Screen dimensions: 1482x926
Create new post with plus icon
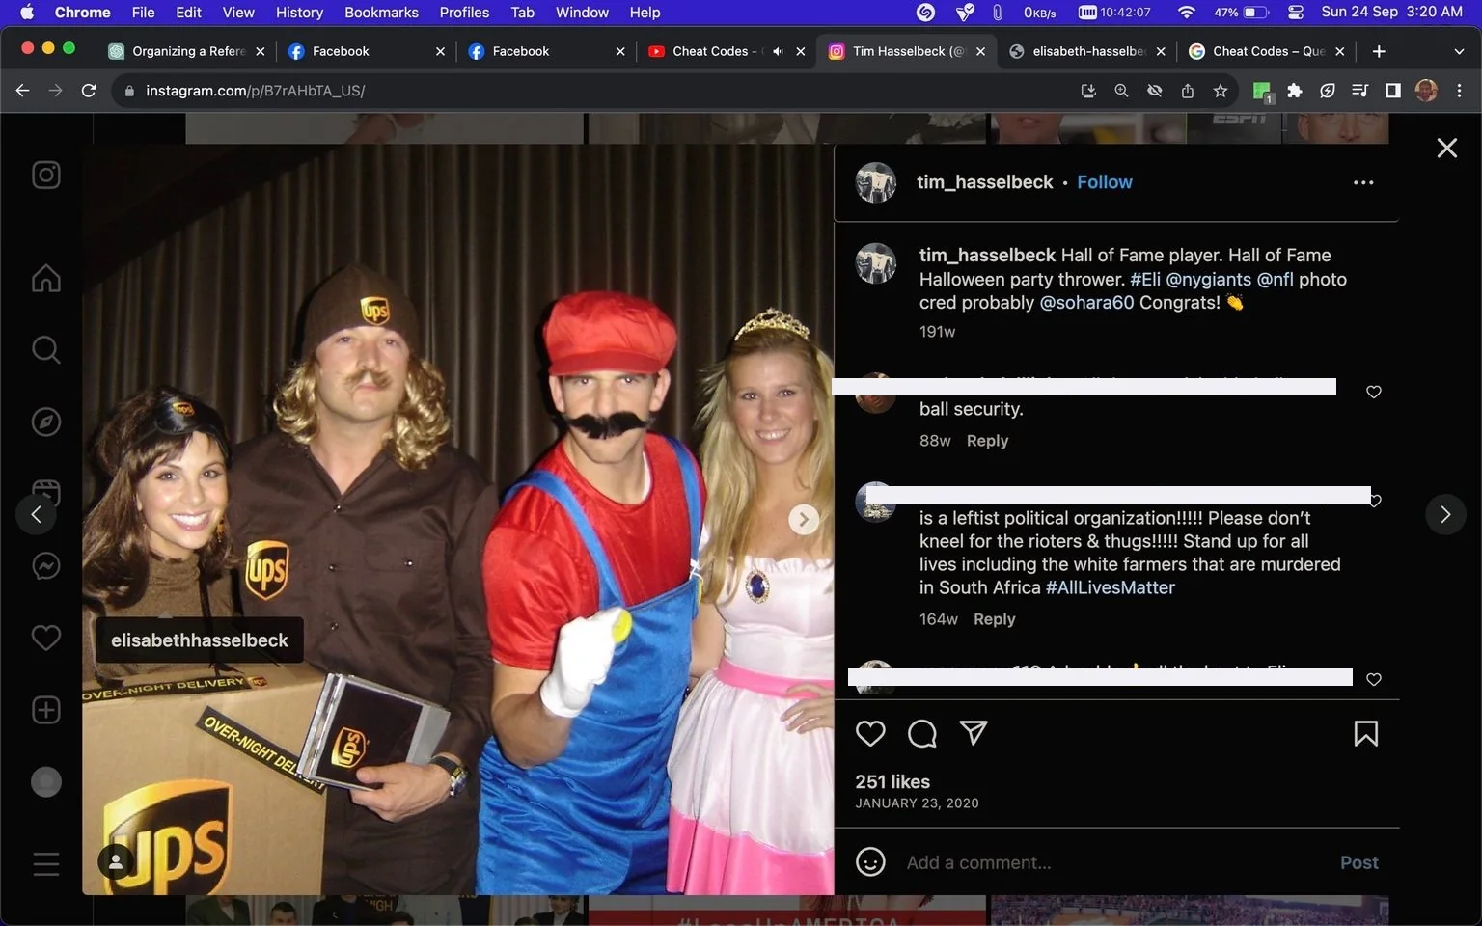click(46, 710)
